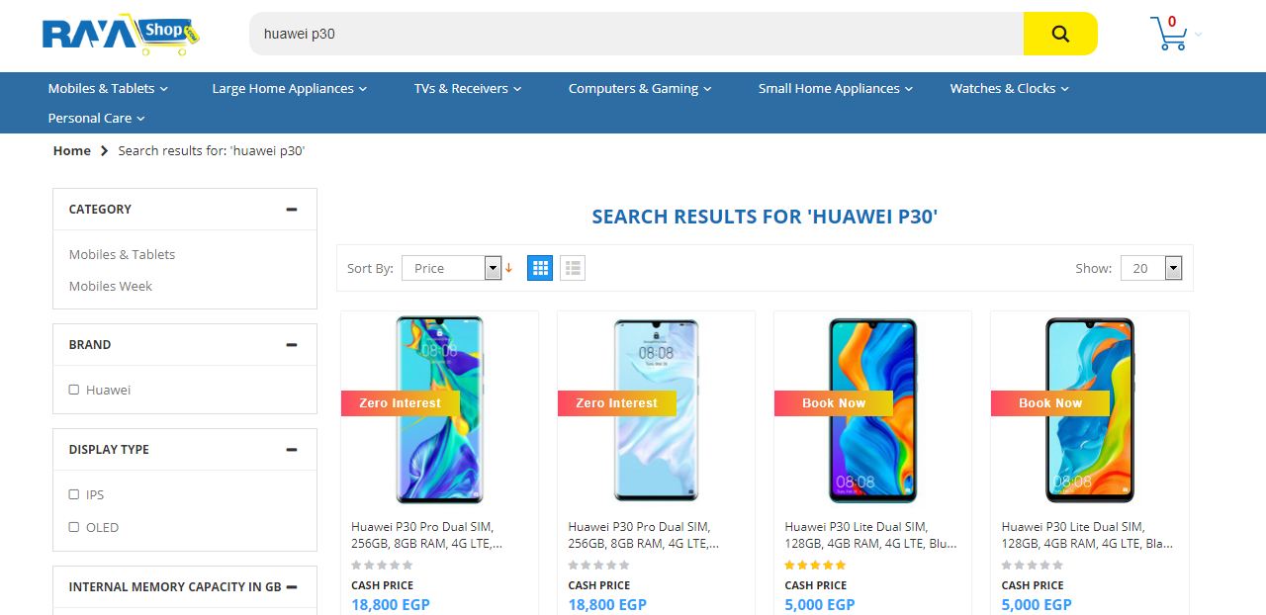This screenshot has height=615, width=1266.
Task: Click the yellow search magnifier button
Action: click(x=1059, y=34)
